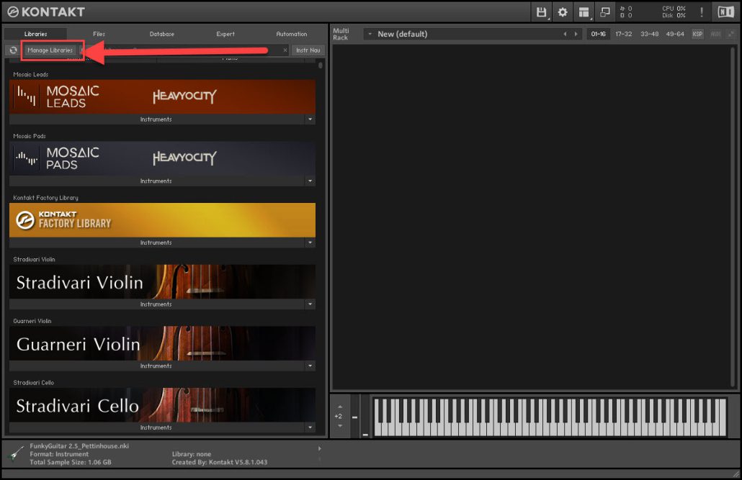Viewport: 742px width, 480px height.
Task: Click the memory usage indicator below voices
Action: pyautogui.click(x=626, y=16)
